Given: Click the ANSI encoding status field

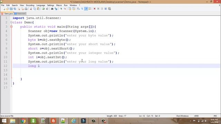Looking at the screenshot, I should click(196, 116).
